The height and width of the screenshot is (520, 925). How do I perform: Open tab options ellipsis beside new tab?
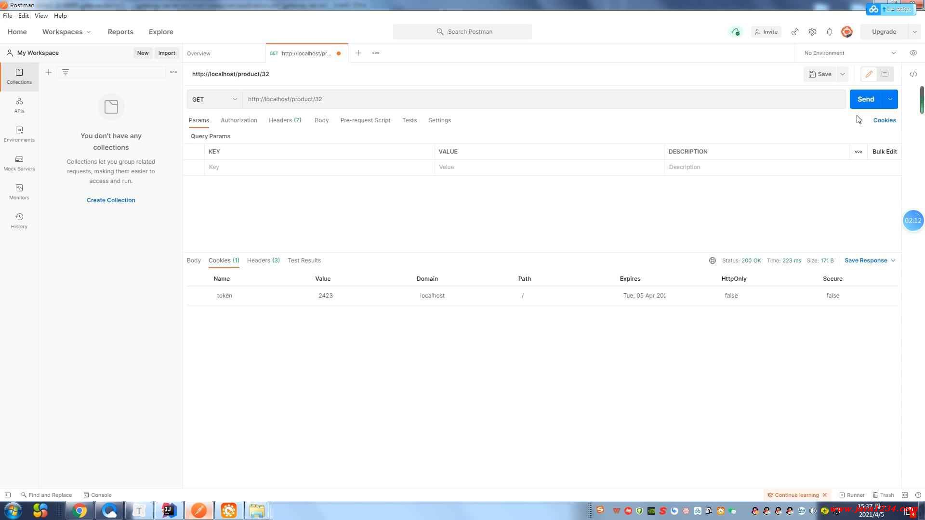click(376, 53)
